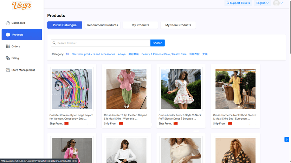Switch to Public Catalogue tab

[65, 25]
